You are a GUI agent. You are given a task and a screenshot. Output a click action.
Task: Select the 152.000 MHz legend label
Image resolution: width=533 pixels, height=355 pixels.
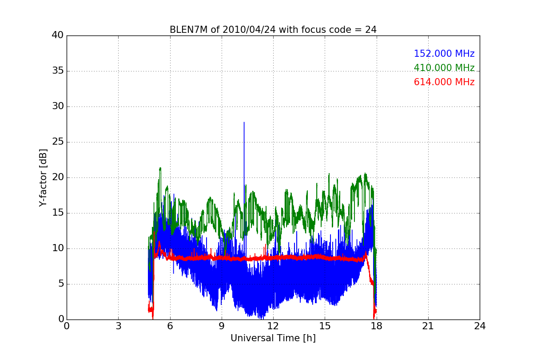pos(444,54)
